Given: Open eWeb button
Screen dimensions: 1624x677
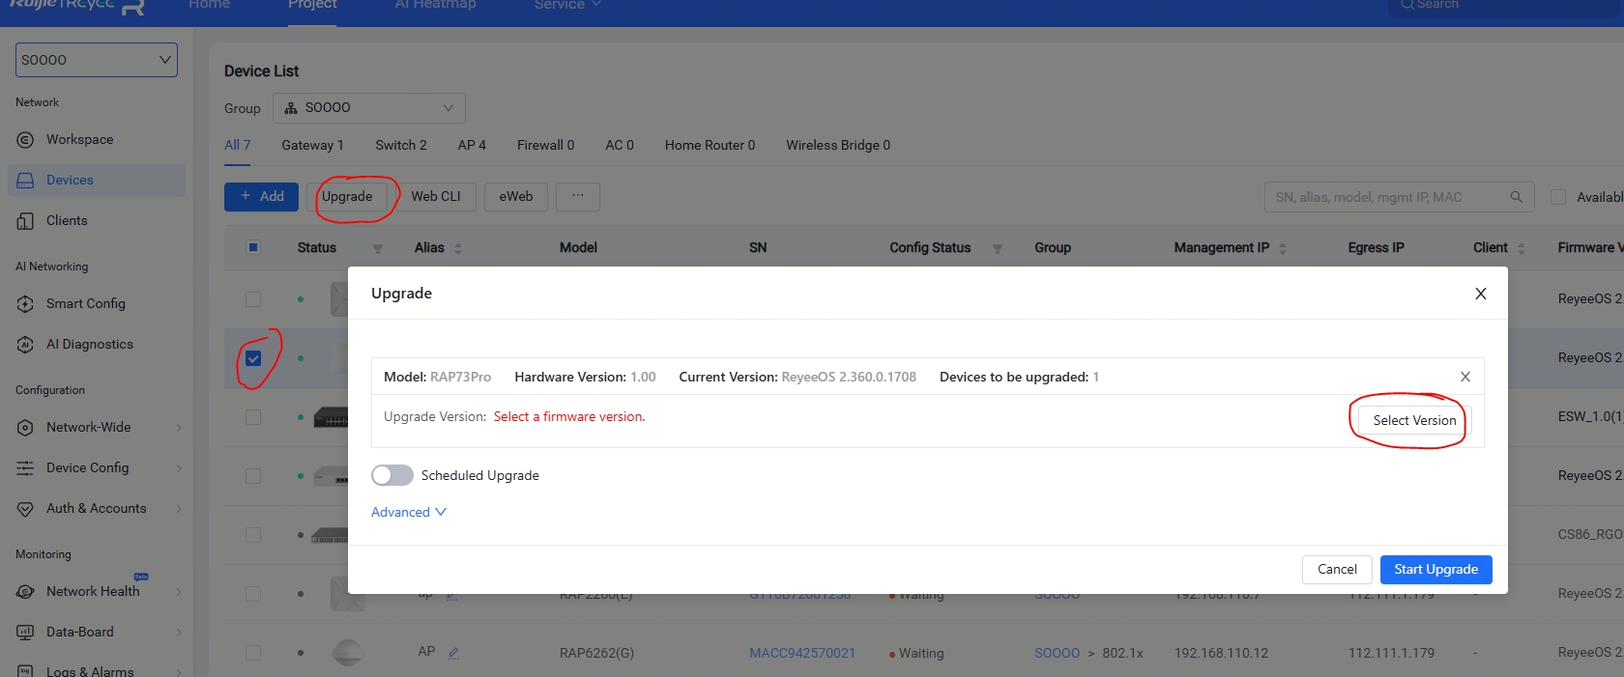Looking at the screenshot, I should click(516, 196).
